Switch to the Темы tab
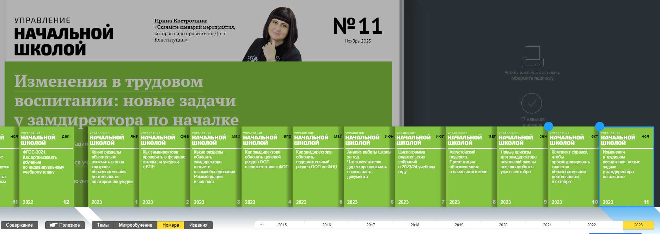 pos(103,225)
